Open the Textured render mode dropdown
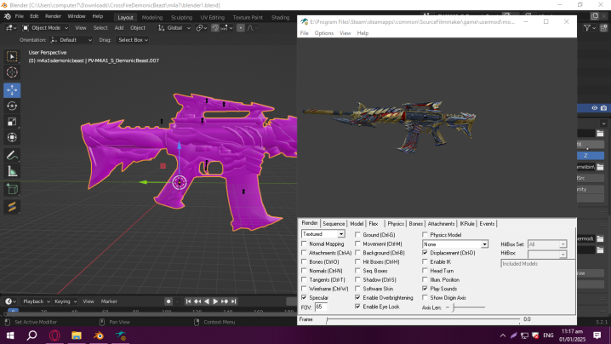The width and height of the screenshot is (611, 344). click(323, 234)
